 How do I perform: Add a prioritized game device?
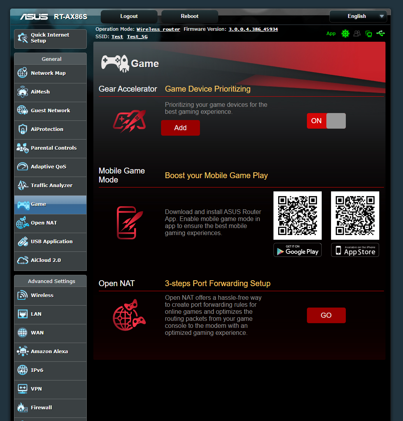[180, 127]
